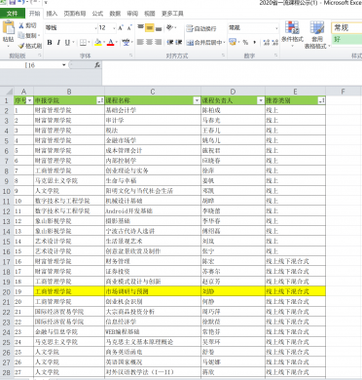Click the phonetic guide (文) icon
The image size is (362, 380).
point(126,43)
